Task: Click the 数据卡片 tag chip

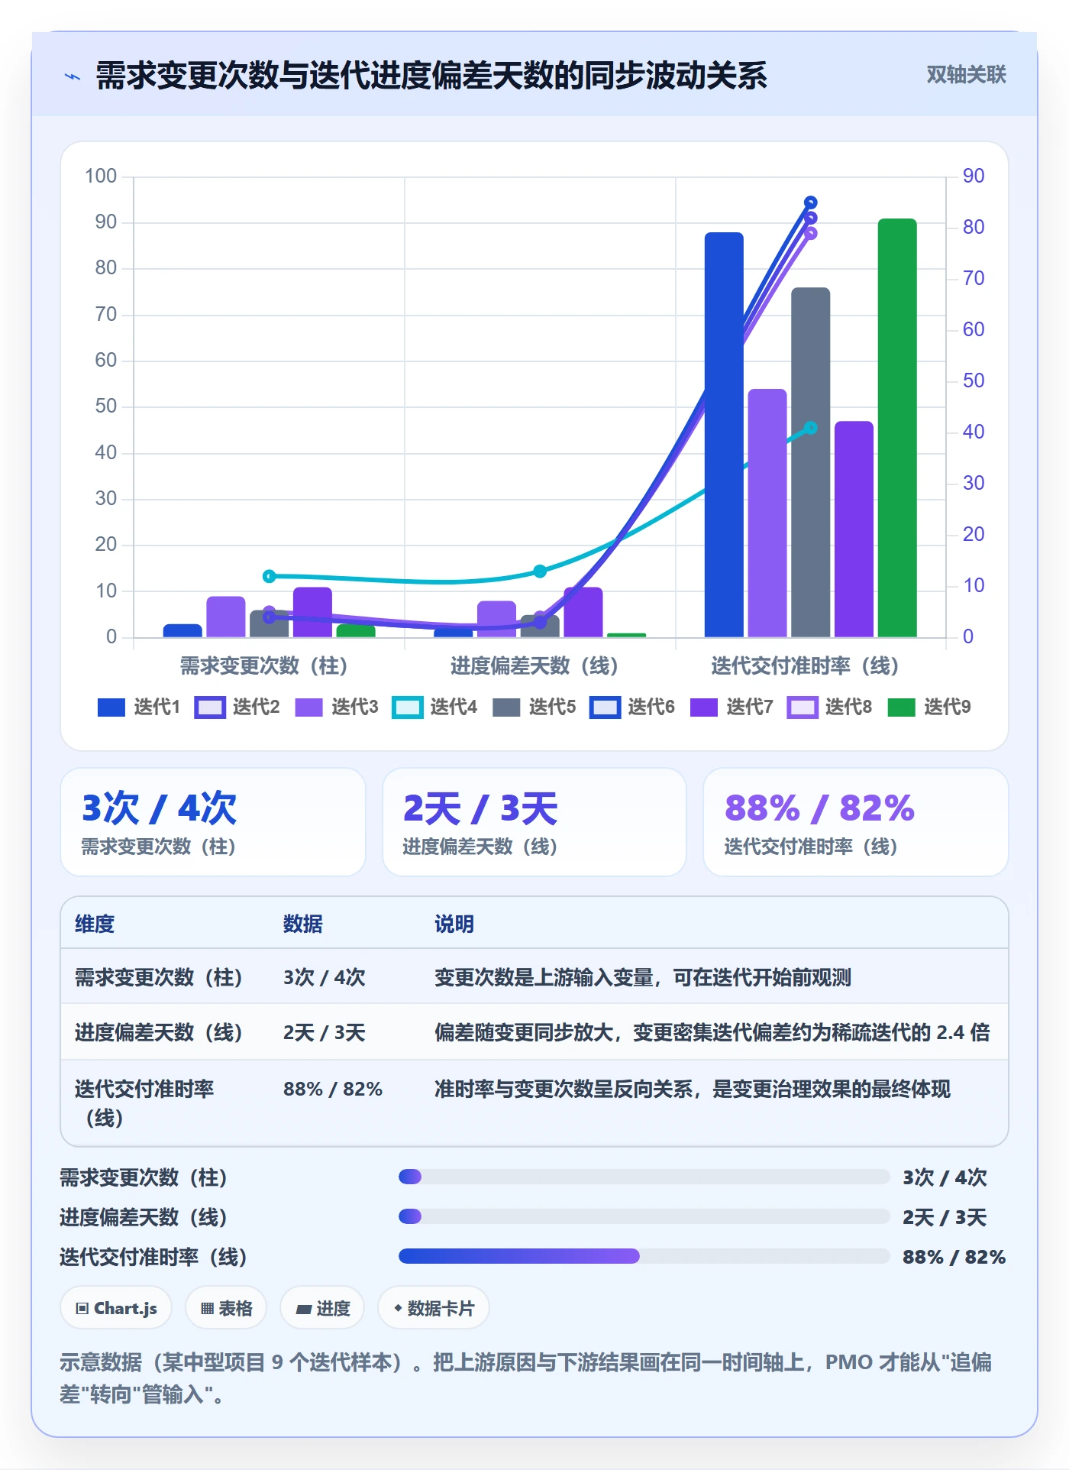Action: pos(434,1308)
